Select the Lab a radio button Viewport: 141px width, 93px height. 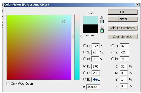pyautogui.click(x=113, y=52)
